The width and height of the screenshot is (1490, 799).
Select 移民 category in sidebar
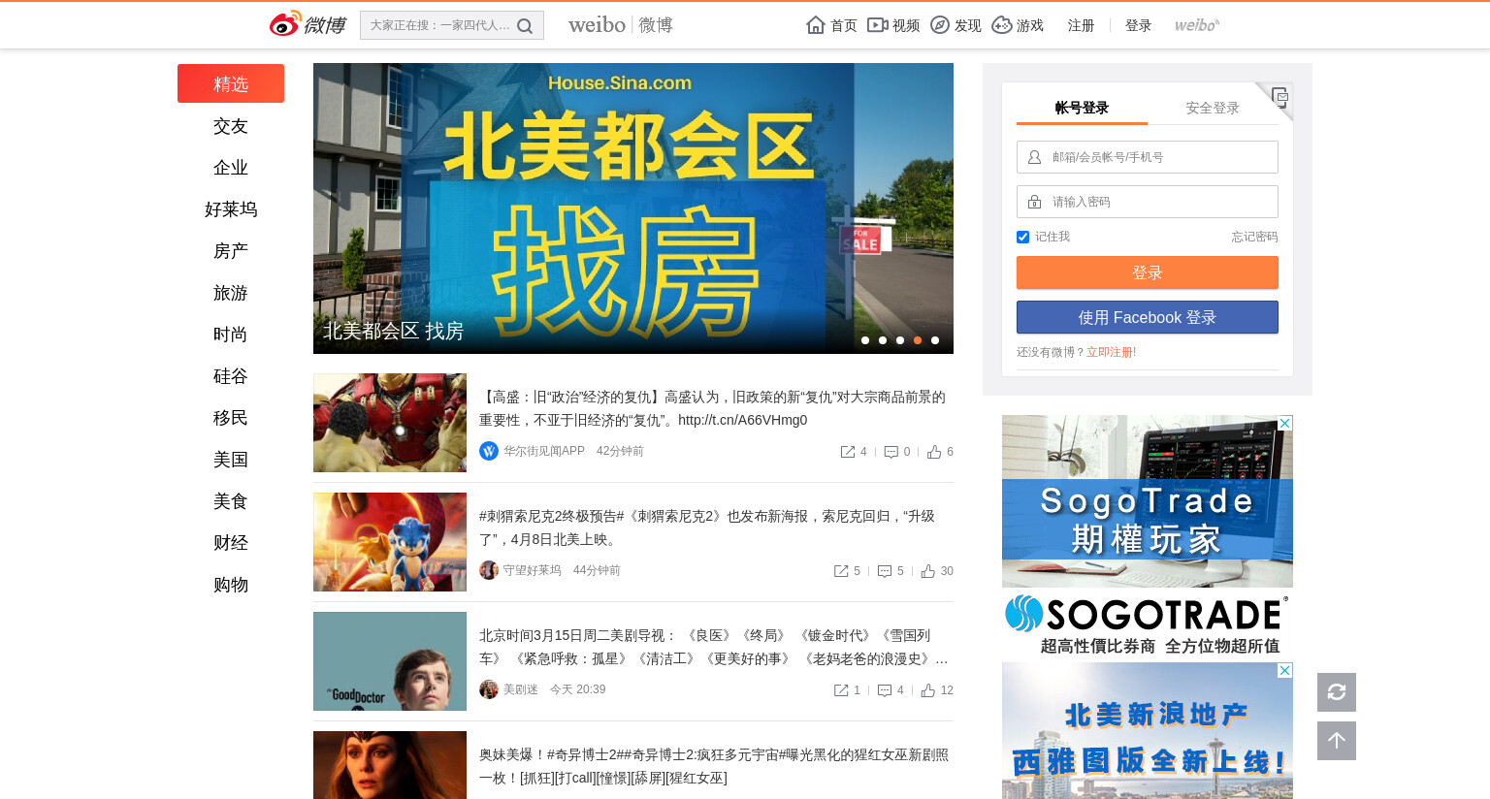[231, 418]
